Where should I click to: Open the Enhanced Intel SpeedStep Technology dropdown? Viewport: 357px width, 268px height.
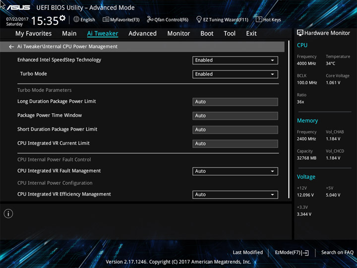[235, 60]
